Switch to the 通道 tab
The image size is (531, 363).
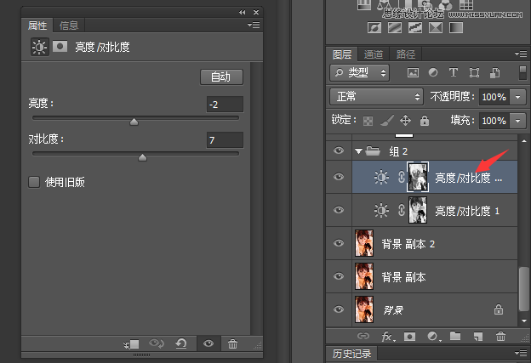point(374,54)
